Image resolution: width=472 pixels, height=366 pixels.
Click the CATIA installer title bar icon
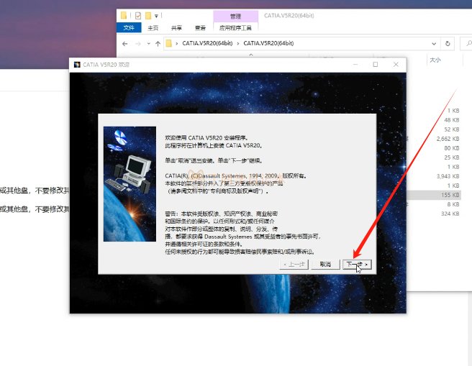pos(77,65)
